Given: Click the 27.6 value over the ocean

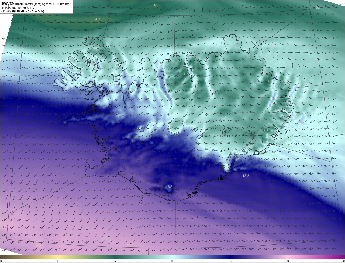Looking at the screenshot, I should pos(106,239).
